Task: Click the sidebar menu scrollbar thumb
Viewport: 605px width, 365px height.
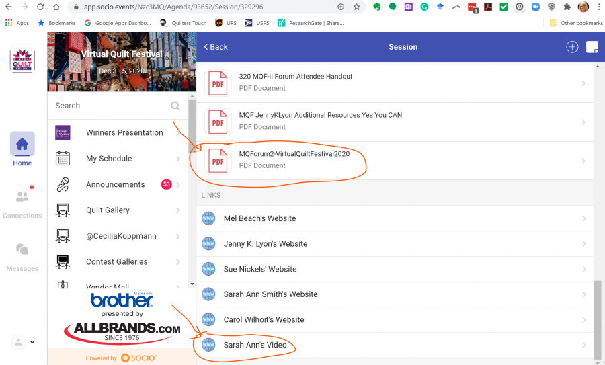Action: [x=192, y=126]
